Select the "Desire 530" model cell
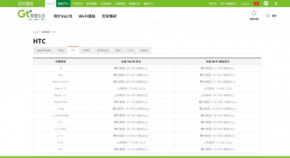The height and width of the screenshot is (158, 290). [60, 102]
